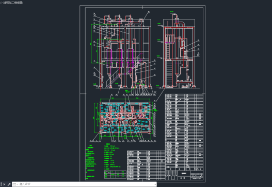
Task: Open the recent commands dropdown
Action: click(15, 184)
